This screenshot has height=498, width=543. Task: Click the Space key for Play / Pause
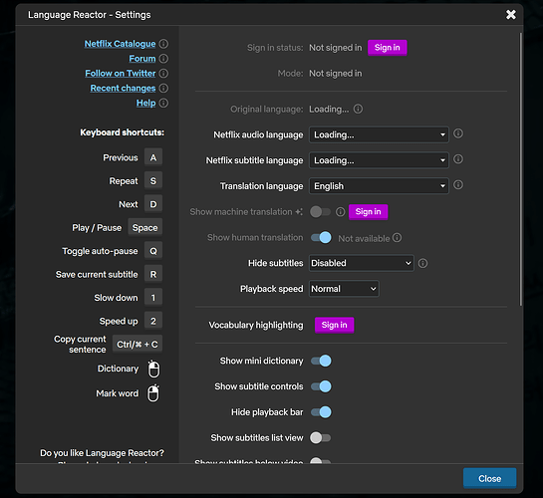click(x=145, y=228)
